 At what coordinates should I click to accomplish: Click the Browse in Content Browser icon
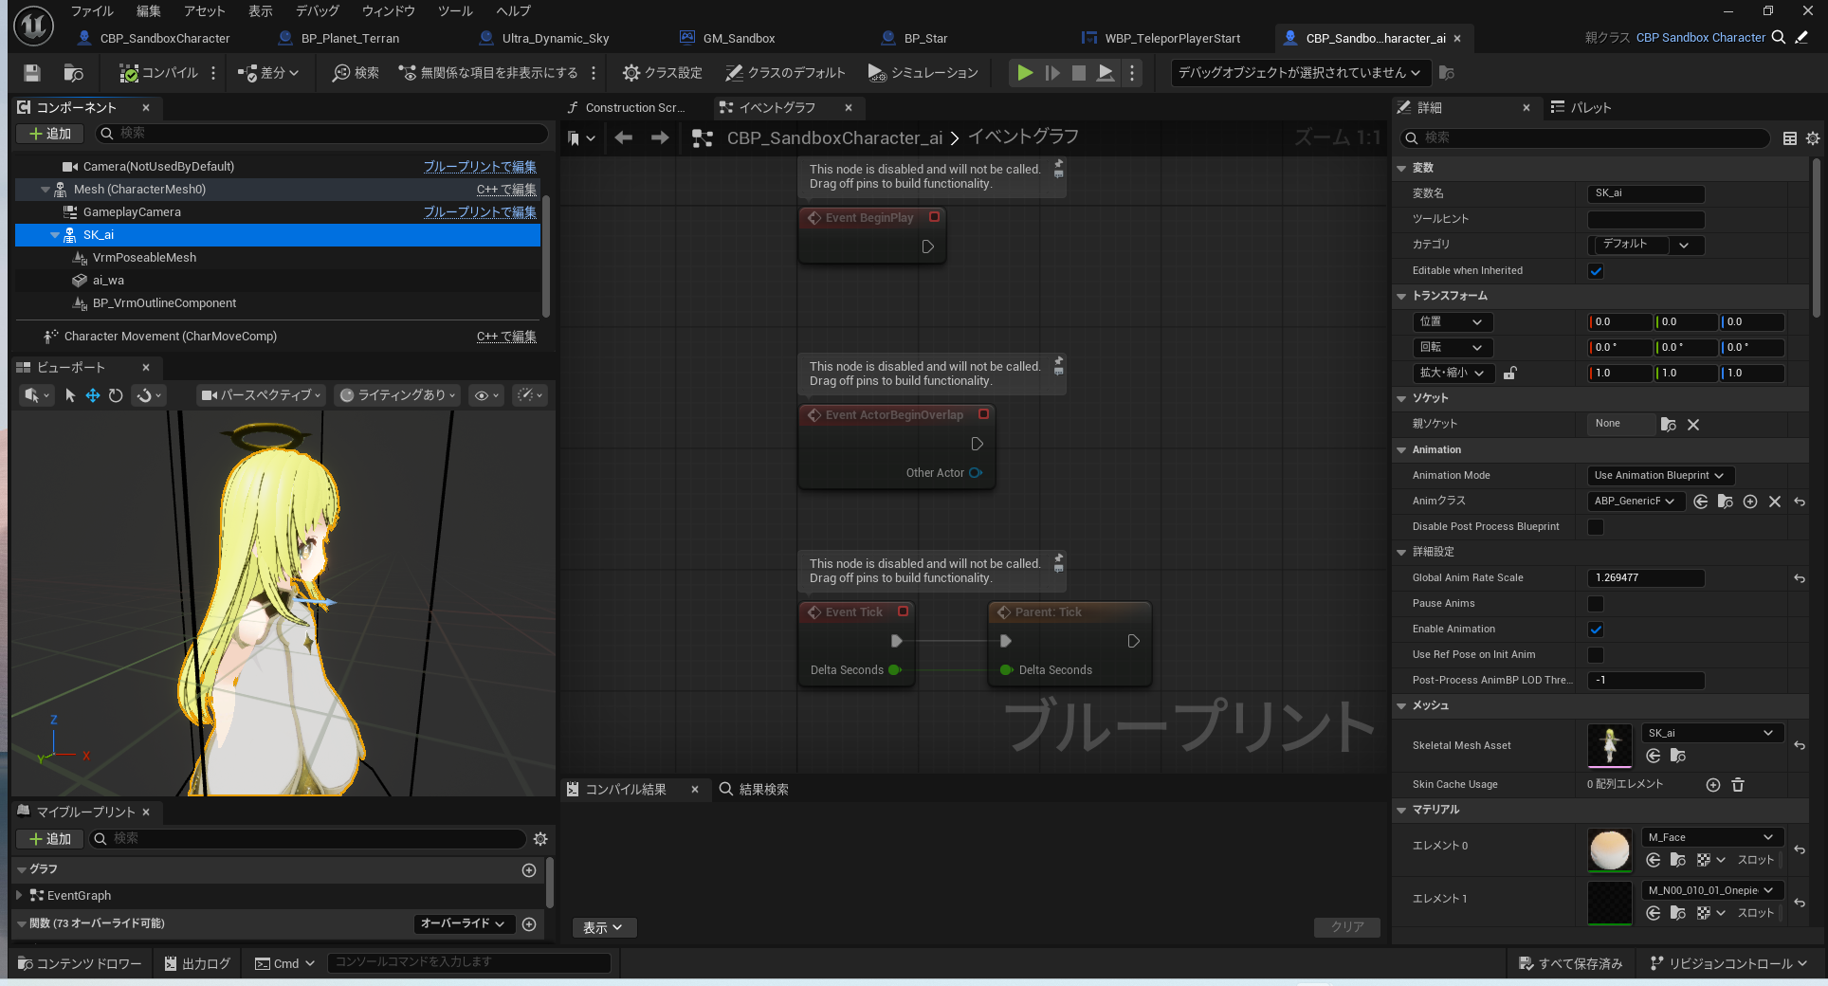pyautogui.click(x=73, y=73)
